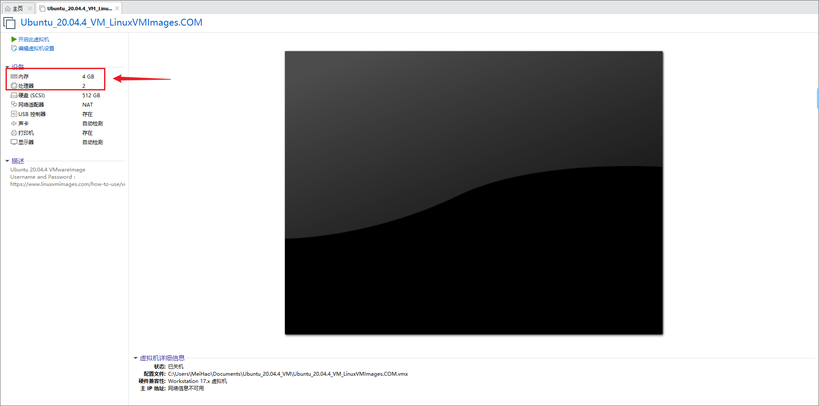This screenshot has width=819, height=406.
Task: Click the printer (打印机) icon
Action: tap(14, 133)
